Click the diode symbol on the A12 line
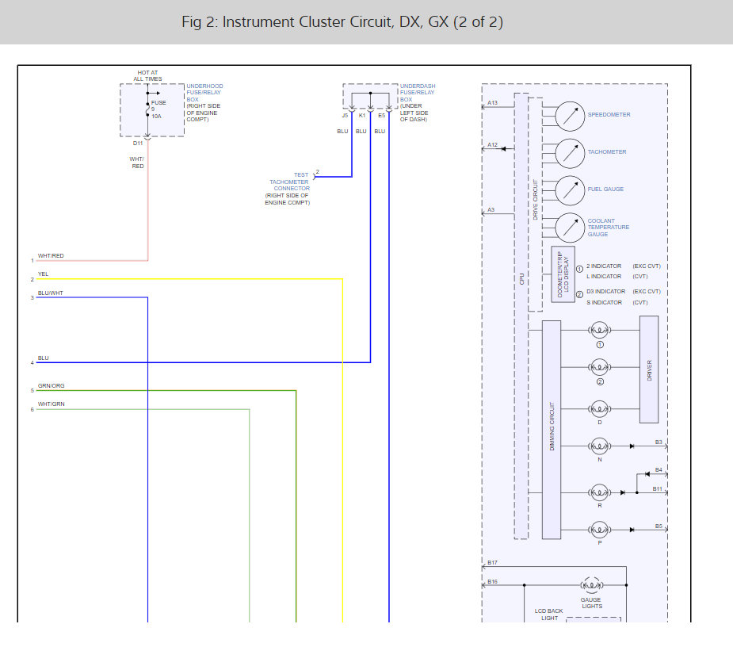 pyautogui.click(x=503, y=149)
